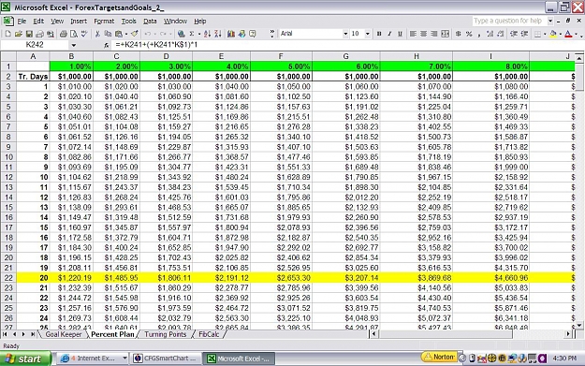Screen dimensions: 585x366
Task: Click the vertical scrollbar down arrow
Action: (x=579, y=326)
